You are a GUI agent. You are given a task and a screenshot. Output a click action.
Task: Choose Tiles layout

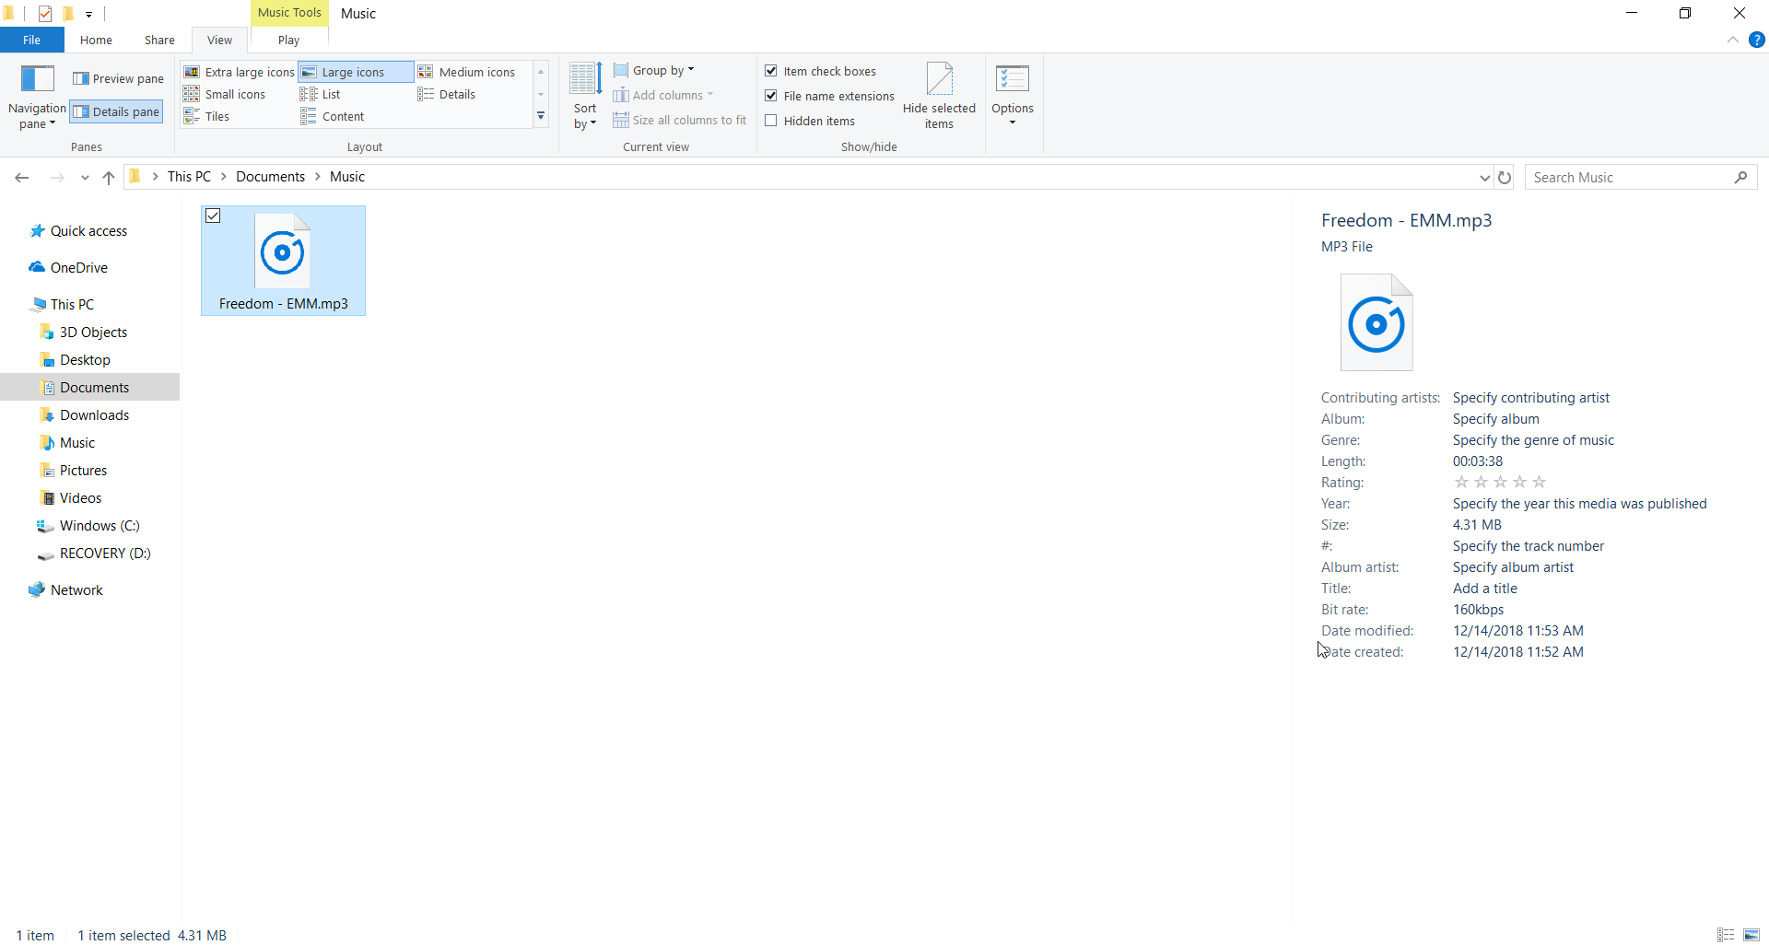click(206, 116)
